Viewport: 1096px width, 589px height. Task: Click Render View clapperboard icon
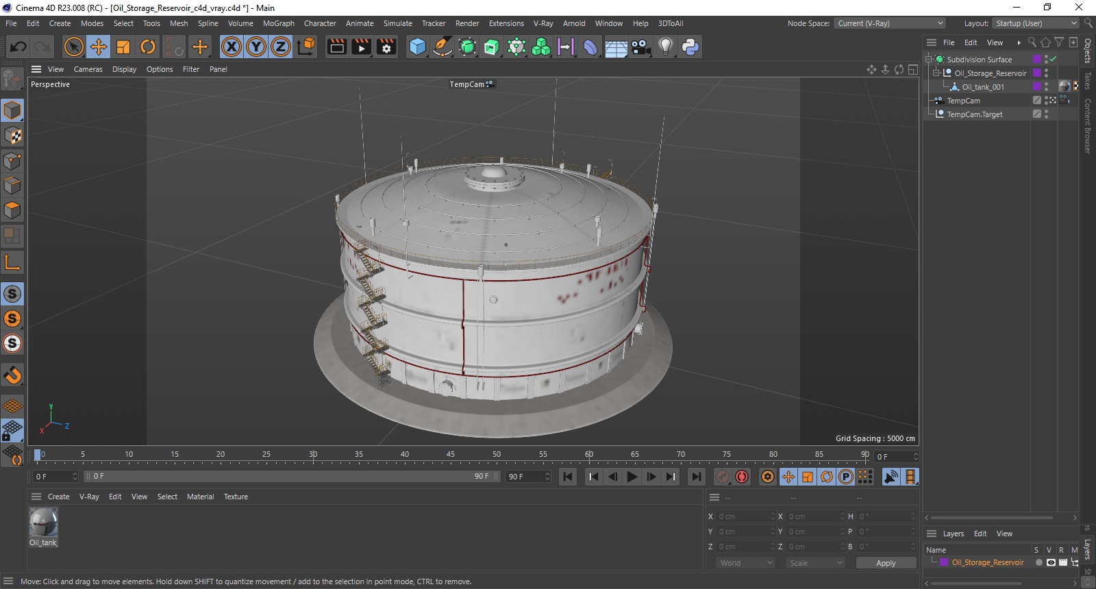pos(337,47)
